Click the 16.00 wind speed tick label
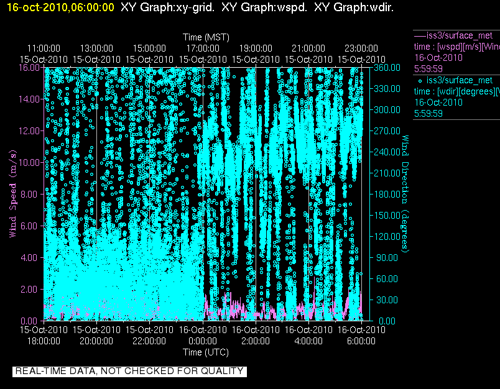 [29, 68]
